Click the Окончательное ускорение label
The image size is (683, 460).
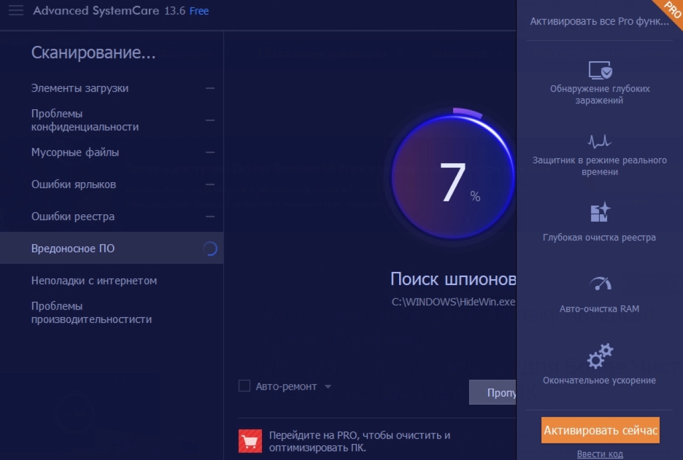pyautogui.click(x=599, y=380)
